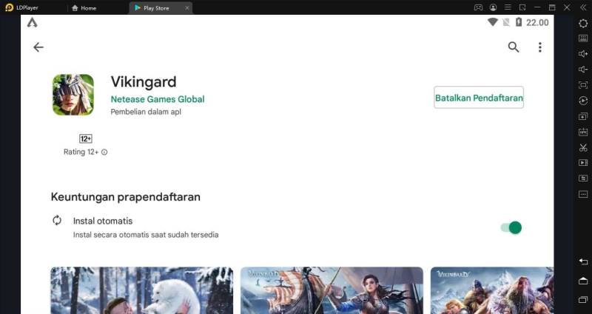Viewport: 592px width, 314px height.
Task: Tap Android recent apps sidebar button
Action: pyautogui.click(x=583, y=300)
